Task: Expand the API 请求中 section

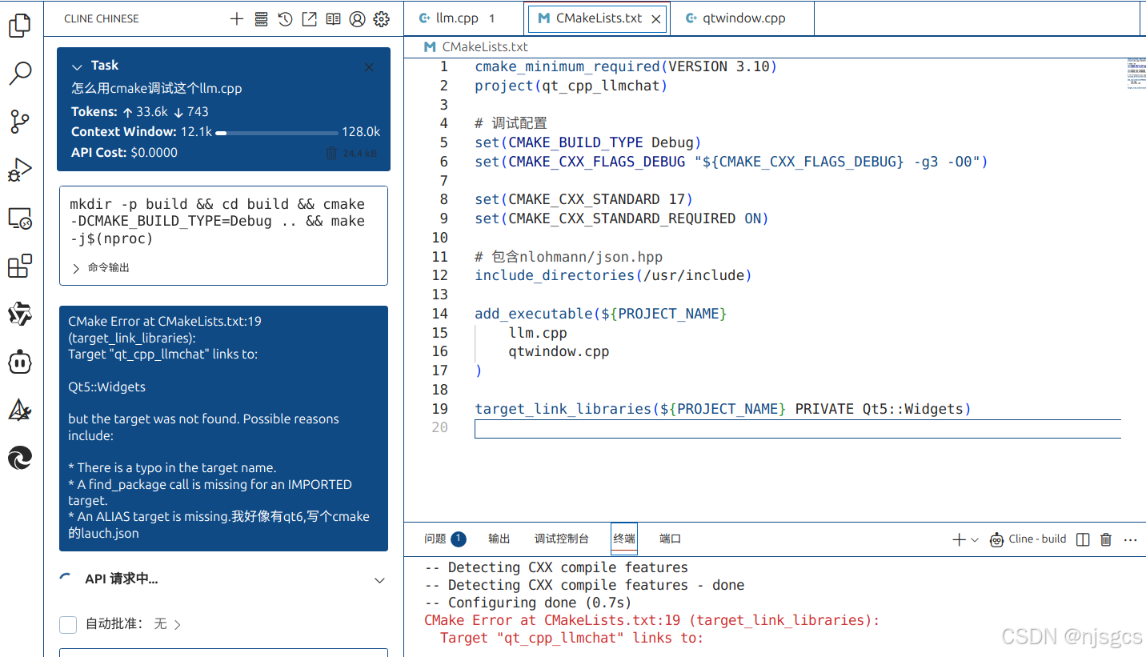Action: pyautogui.click(x=379, y=580)
